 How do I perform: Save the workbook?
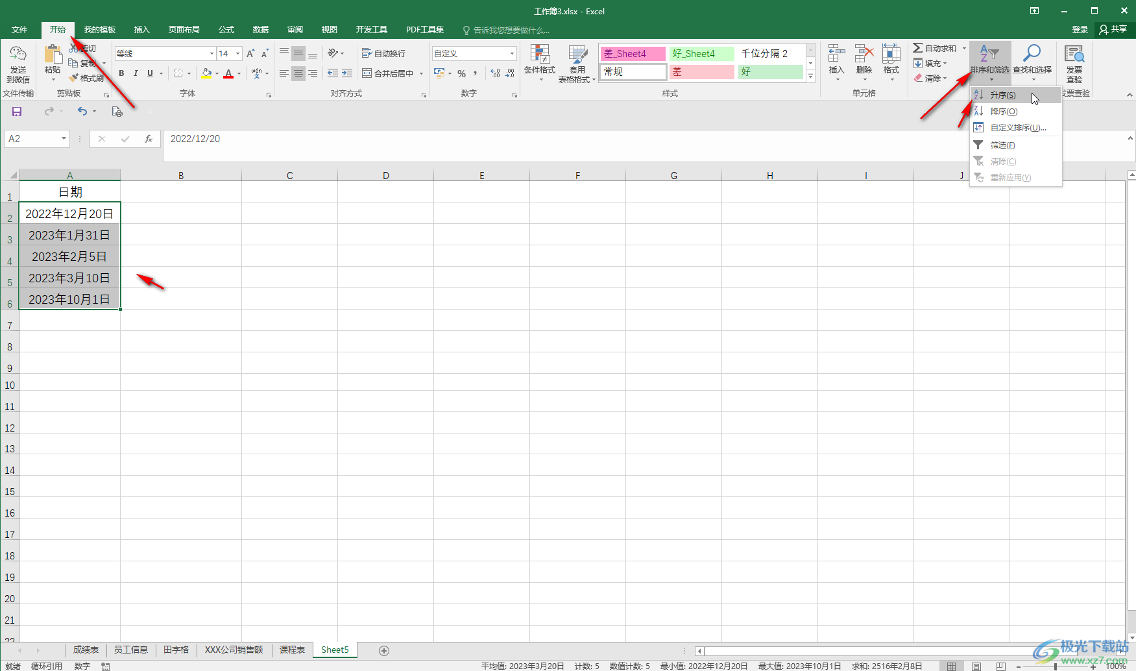pos(17,112)
